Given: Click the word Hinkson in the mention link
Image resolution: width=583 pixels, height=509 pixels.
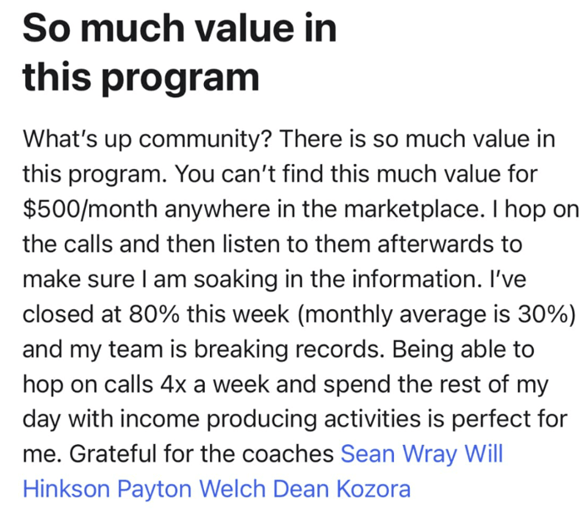Looking at the screenshot, I should (x=66, y=489).
